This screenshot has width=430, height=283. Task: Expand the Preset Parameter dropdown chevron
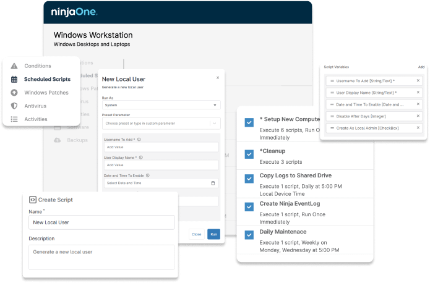pyautogui.click(x=215, y=124)
